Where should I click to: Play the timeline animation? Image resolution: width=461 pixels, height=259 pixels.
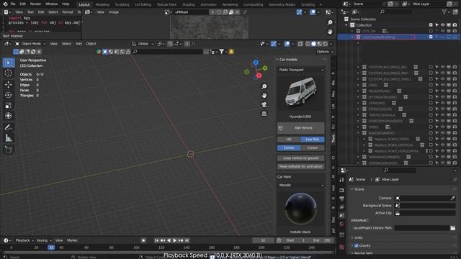pos(174,240)
